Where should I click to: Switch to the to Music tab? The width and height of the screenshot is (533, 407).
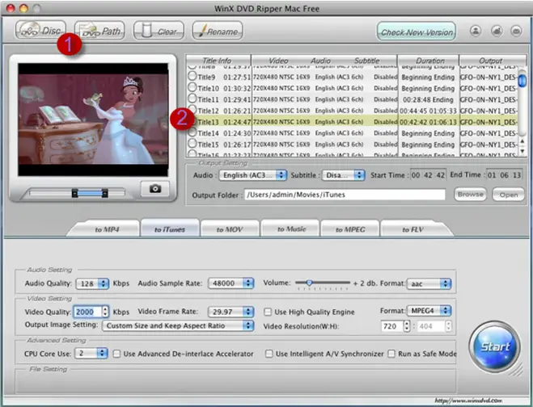(x=291, y=229)
